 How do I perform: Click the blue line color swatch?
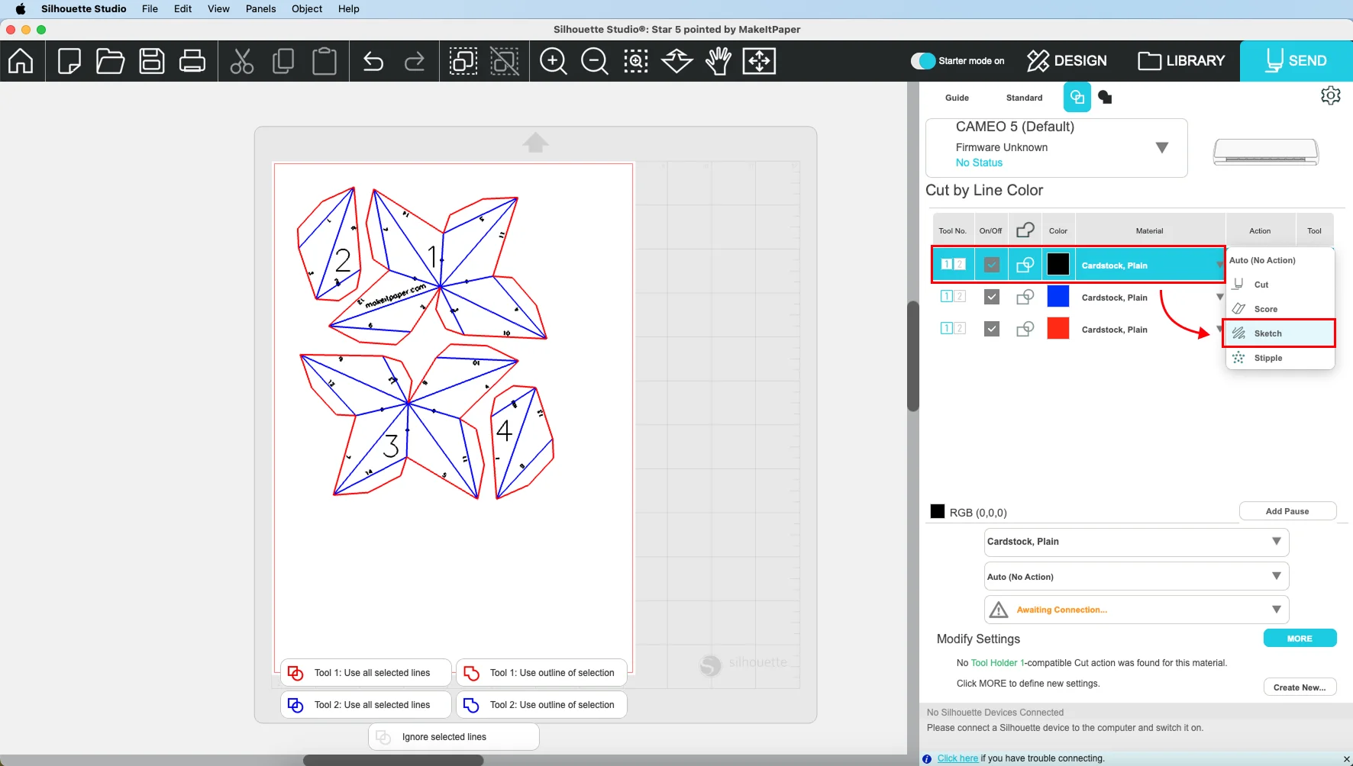click(1058, 297)
